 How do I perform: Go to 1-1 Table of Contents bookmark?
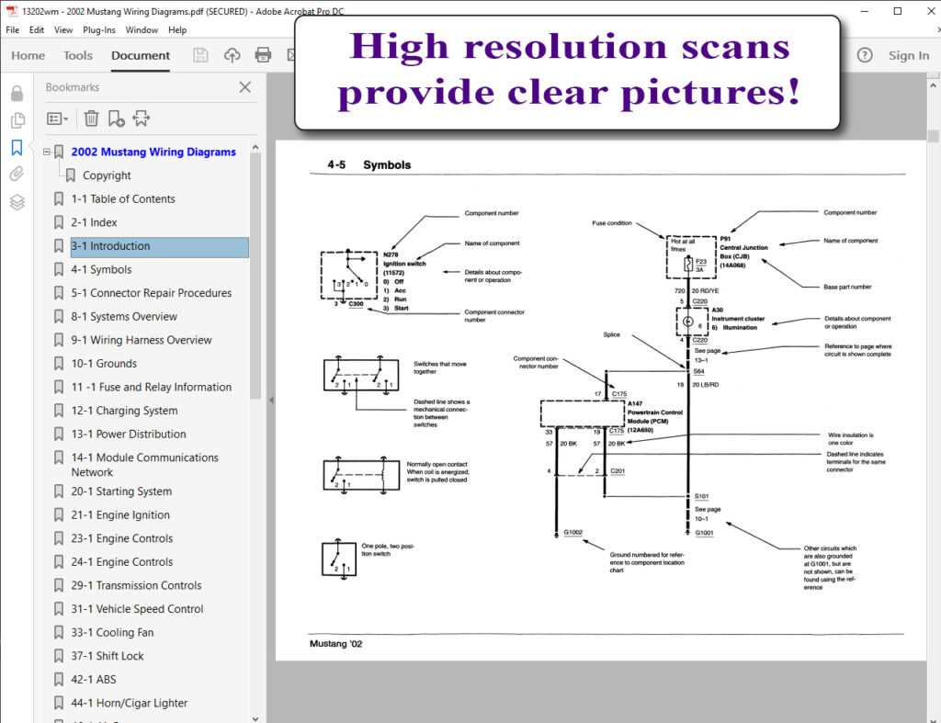tap(123, 198)
